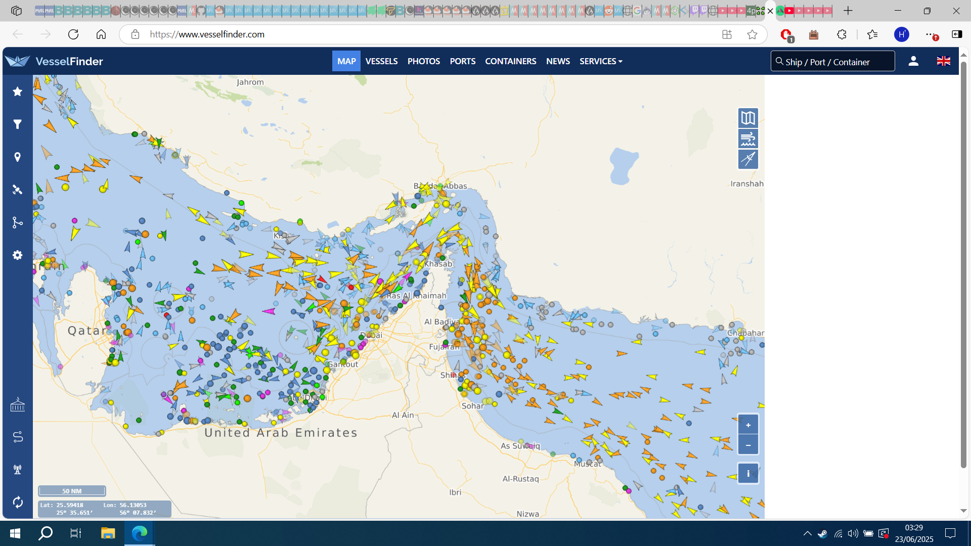Show hidden system tray icons chevron
The height and width of the screenshot is (546, 971).
808,533
